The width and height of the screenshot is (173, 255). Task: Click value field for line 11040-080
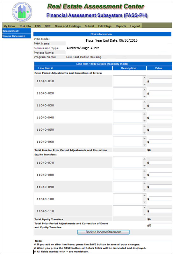tap(161, 175)
